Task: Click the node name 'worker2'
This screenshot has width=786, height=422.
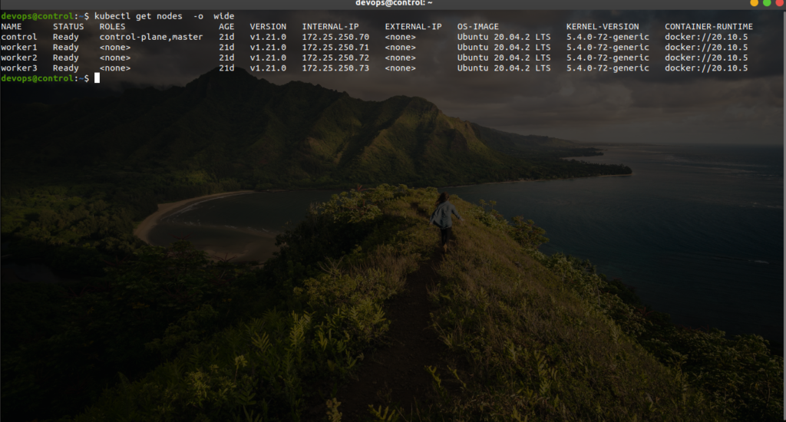Action: (19, 58)
